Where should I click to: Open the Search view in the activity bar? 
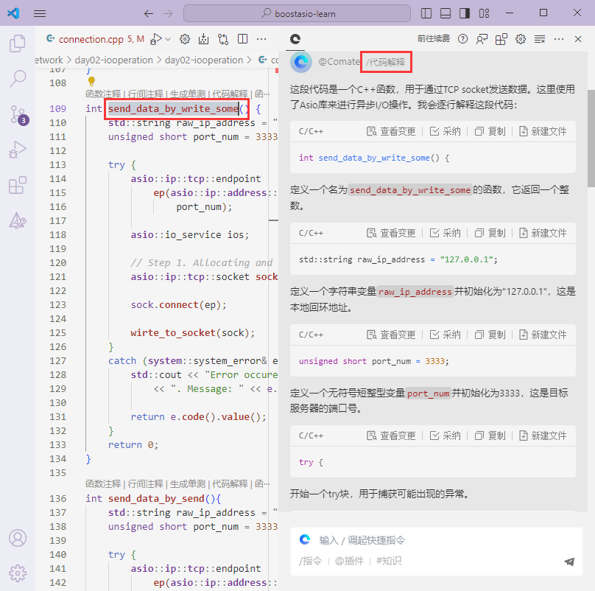18,79
